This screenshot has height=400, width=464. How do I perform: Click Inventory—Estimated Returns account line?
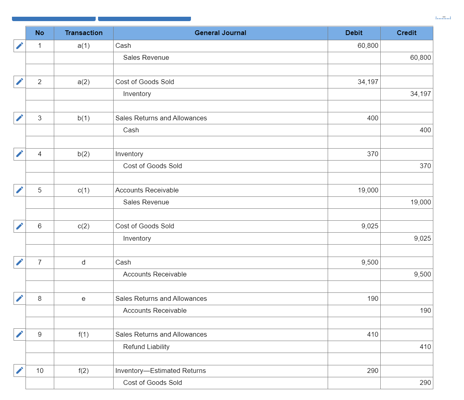(x=161, y=371)
